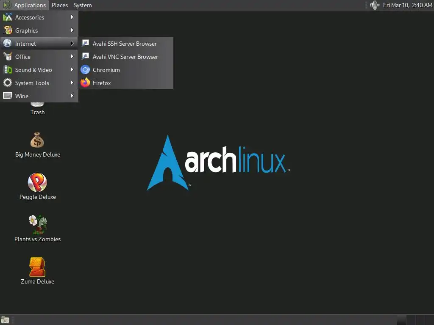The height and width of the screenshot is (325, 434).
Task: Open the Graphics submenu entry
Action: point(39,30)
